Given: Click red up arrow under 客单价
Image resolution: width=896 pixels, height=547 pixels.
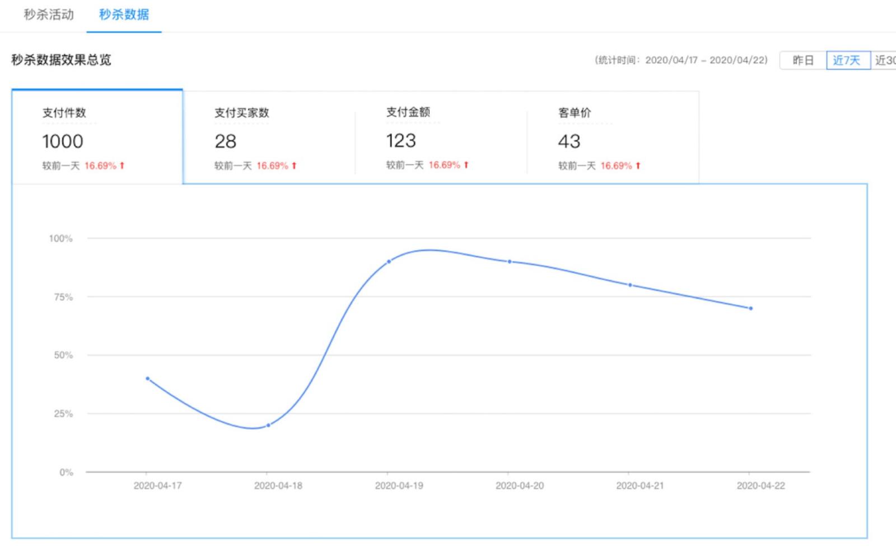Looking at the screenshot, I should [x=638, y=166].
